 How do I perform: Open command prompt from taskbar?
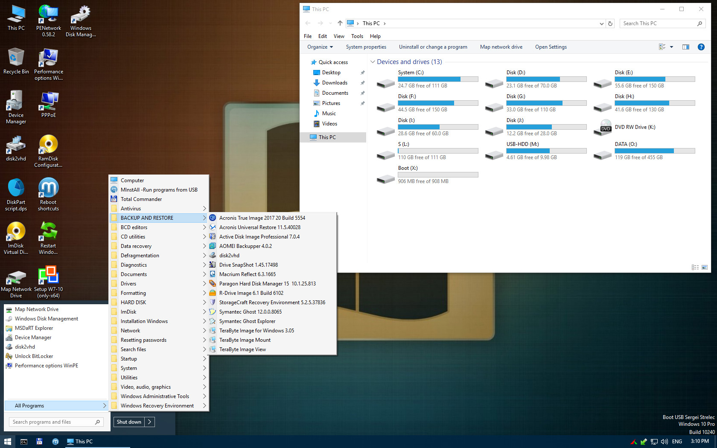[24, 442]
